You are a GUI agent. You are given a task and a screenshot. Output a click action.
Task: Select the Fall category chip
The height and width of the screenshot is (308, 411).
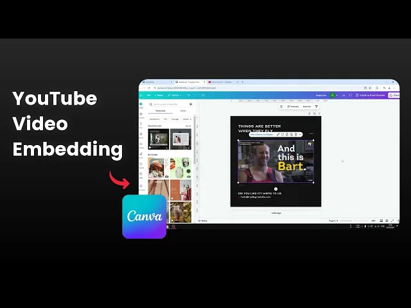(x=166, y=119)
